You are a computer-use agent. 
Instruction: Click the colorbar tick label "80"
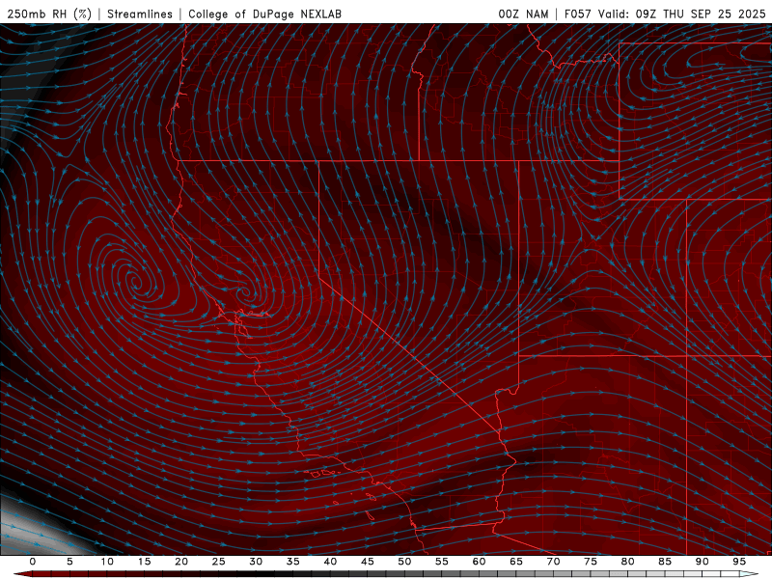[x=627, y=562]
